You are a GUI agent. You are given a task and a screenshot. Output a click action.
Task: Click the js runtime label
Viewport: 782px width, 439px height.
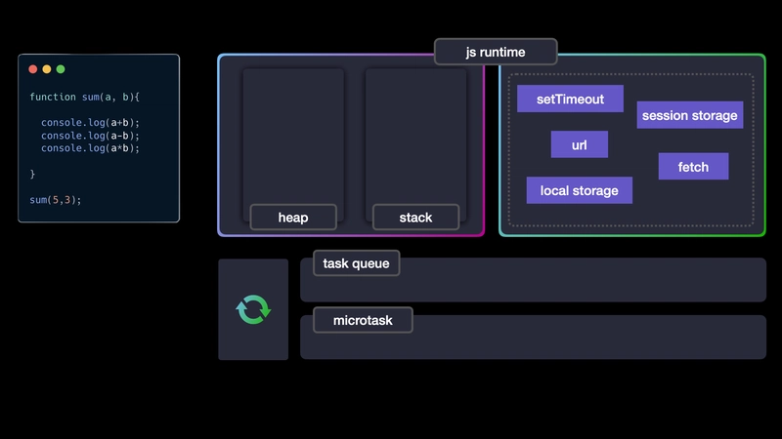tap(496, 52)
